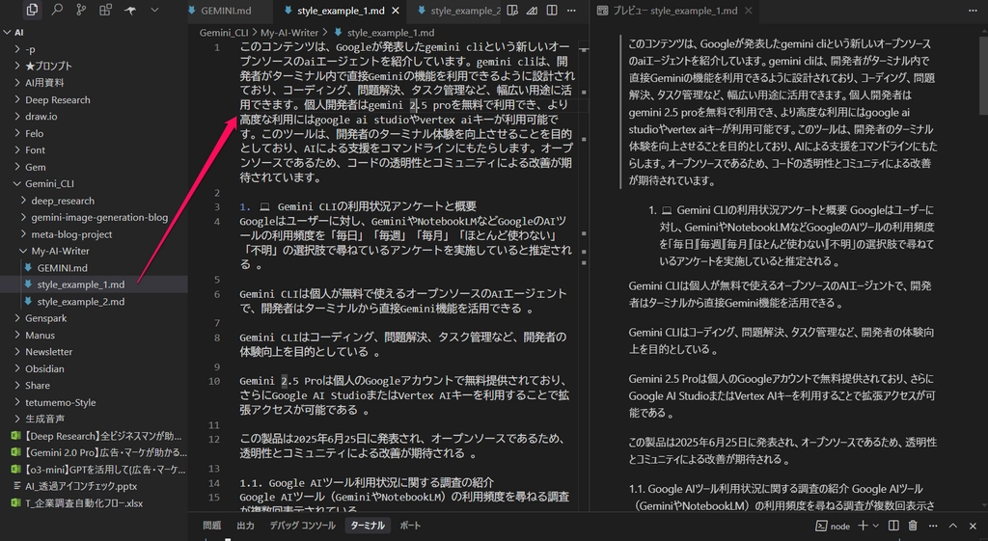Expand the deep_research subfolder
Image resolution: width=988 pixels, height=541 pixels.
24,201
